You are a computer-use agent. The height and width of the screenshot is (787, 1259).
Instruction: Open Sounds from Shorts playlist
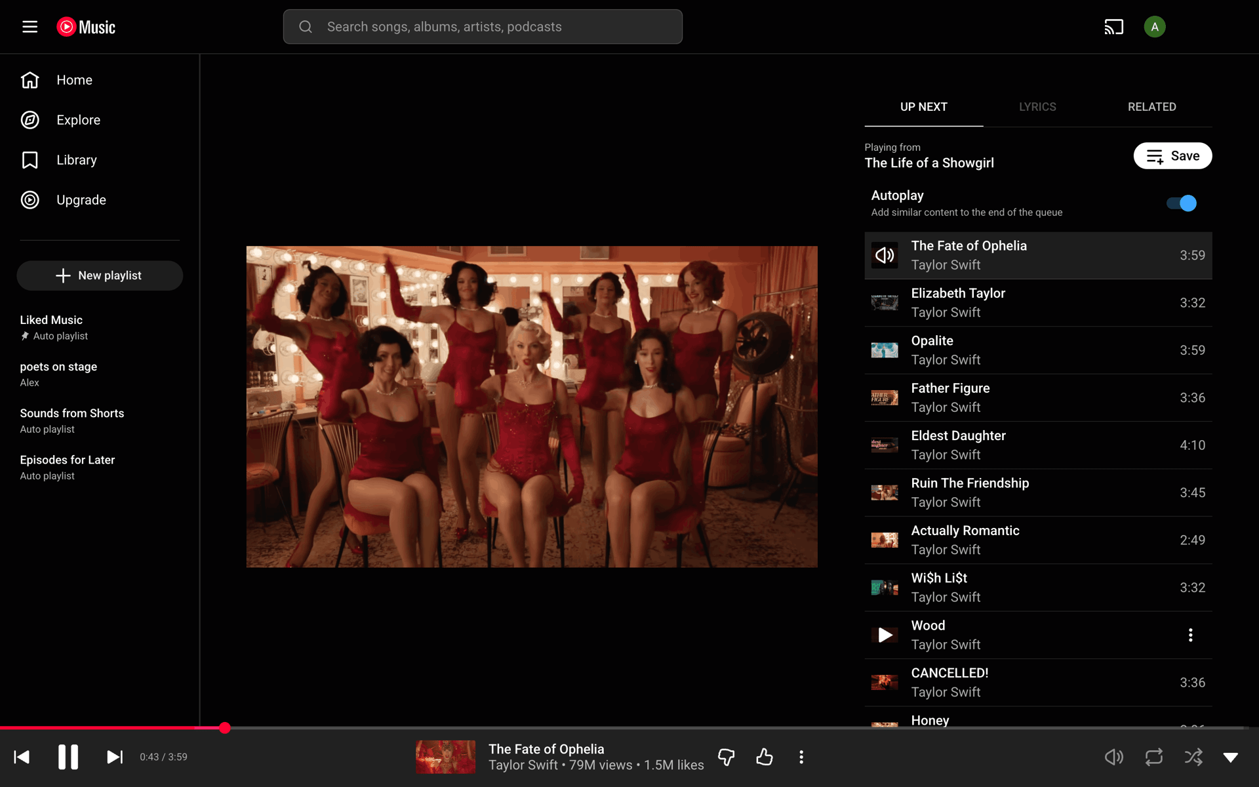(x=100, y=420)
